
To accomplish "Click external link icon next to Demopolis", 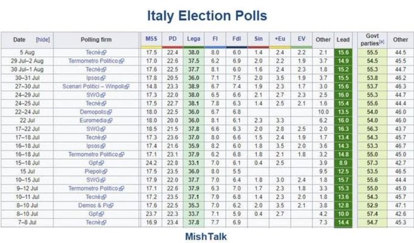I will [109, 112].
